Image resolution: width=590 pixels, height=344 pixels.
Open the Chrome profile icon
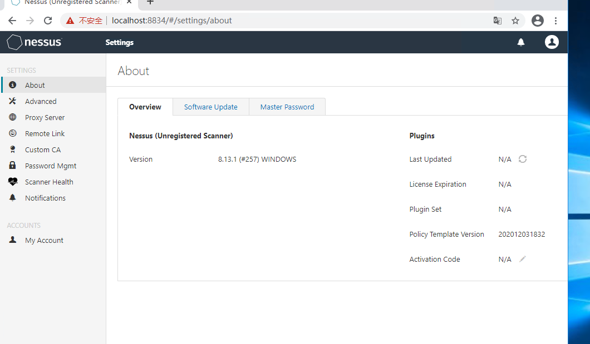pos(537,21)
